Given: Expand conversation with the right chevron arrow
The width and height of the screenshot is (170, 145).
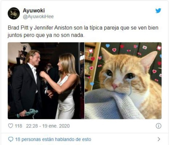Looking at the screenshot, I should pyautogui.click(x=159, y=139).
